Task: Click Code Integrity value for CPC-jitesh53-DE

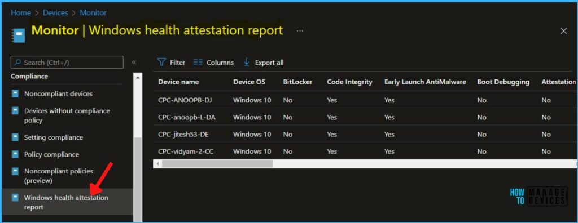Action: click(332, 135)
